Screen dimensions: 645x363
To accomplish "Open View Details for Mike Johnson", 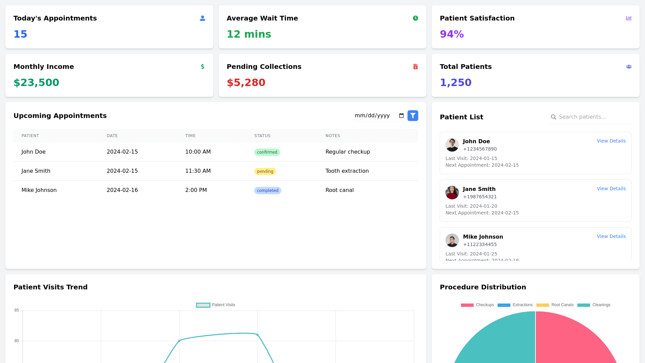I will pos(611,236).
